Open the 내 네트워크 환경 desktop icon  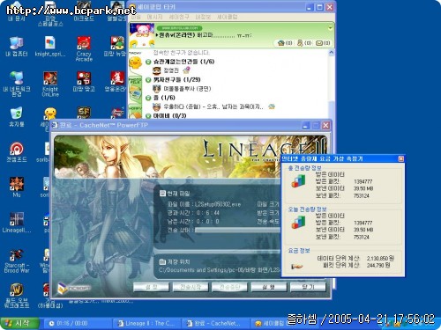click(16, 84)
